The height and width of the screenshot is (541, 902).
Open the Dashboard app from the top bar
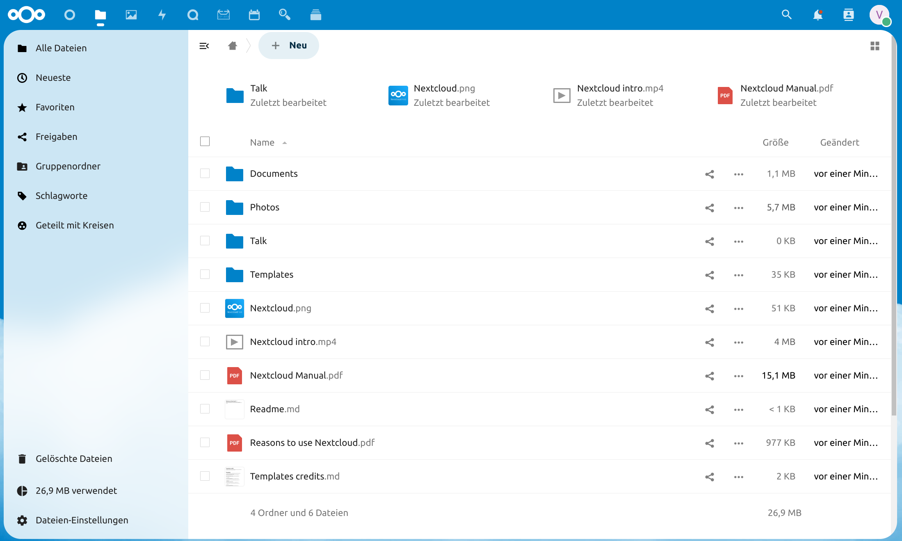[69, 15]
